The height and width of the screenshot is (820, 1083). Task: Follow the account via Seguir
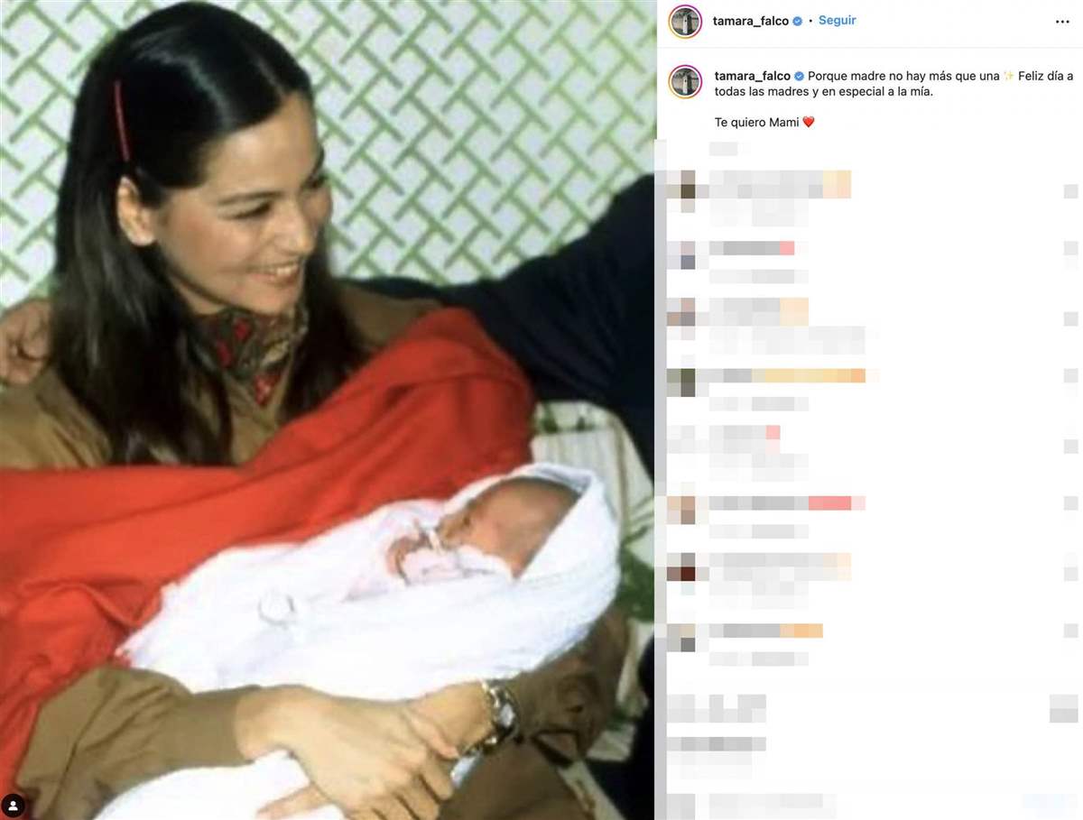pyautogui.click(x=838, y=21)
